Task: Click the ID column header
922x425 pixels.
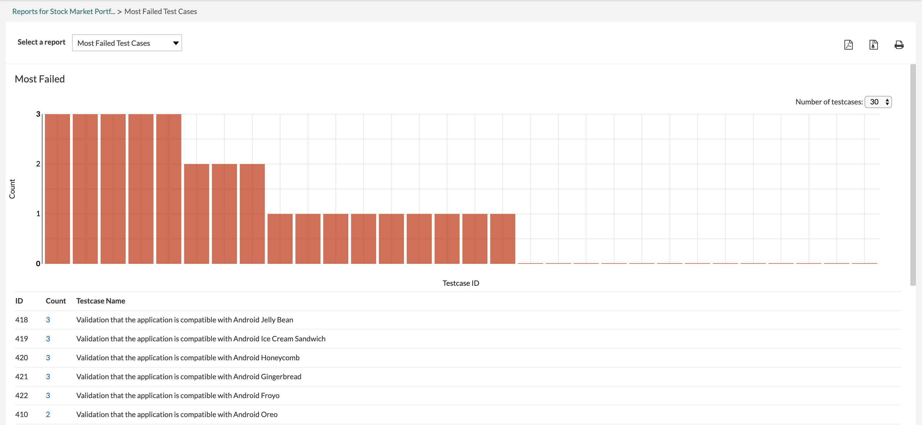Action: (x=19, y=301)
